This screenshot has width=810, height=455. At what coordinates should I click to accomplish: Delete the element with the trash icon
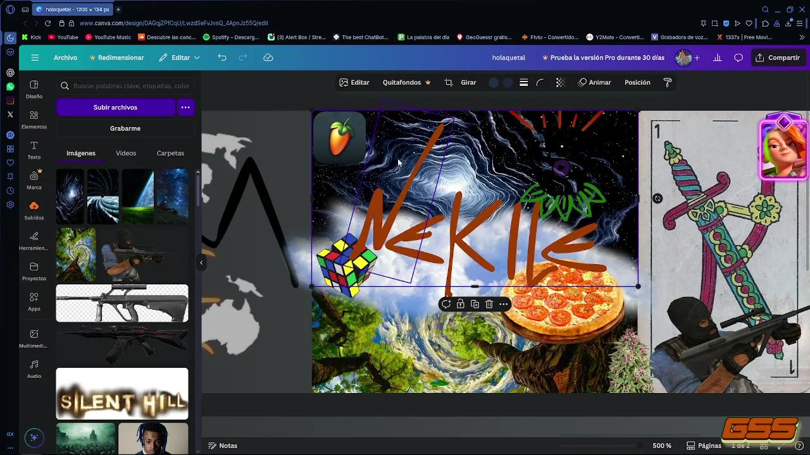pos(489,304)
